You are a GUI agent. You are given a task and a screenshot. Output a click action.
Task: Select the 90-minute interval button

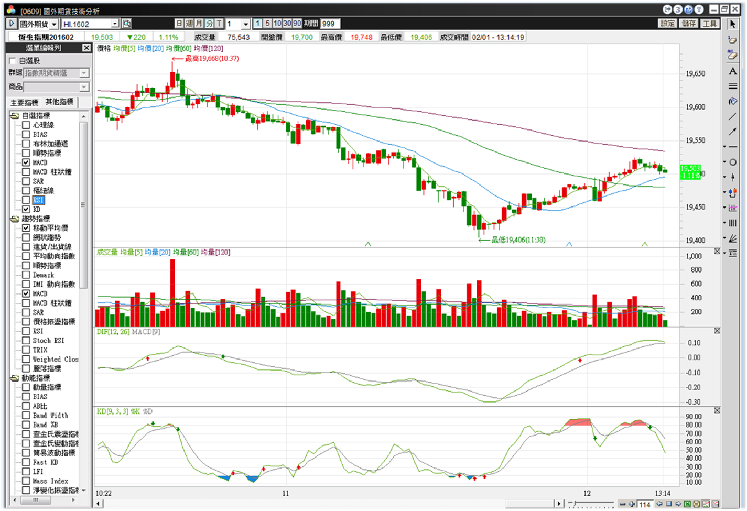pos(297,24)
